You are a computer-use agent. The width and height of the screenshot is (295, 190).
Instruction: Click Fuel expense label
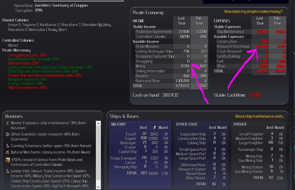pos(220,61)
